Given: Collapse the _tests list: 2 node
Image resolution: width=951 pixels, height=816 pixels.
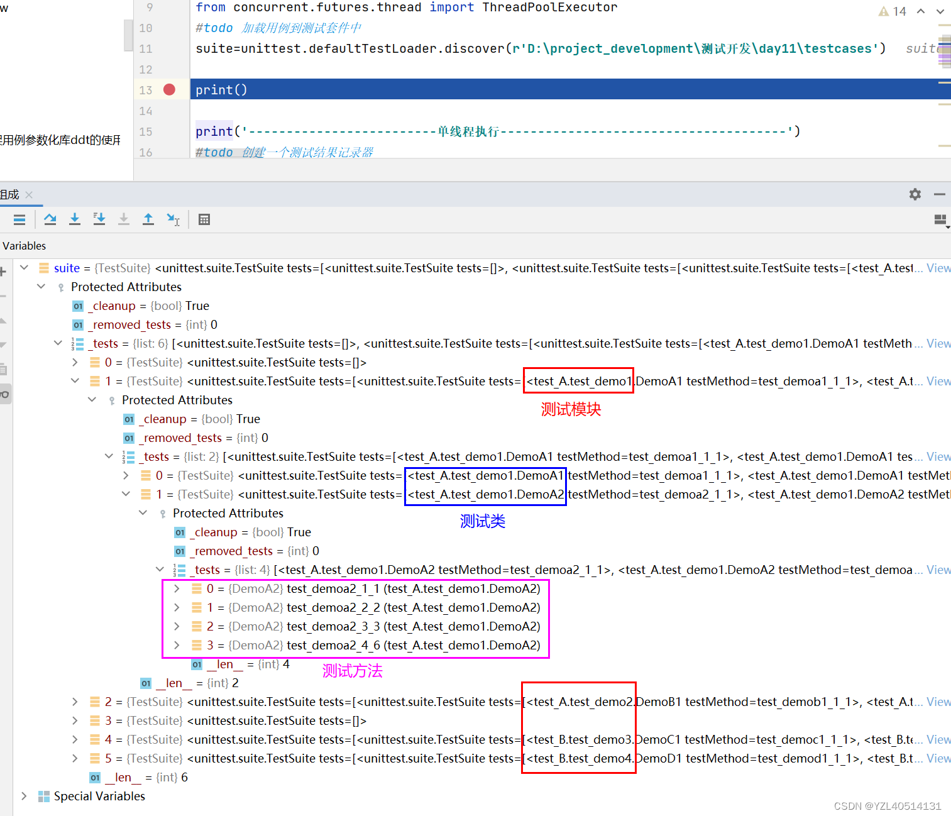Looking at the screenshot, I should [109, 456].
